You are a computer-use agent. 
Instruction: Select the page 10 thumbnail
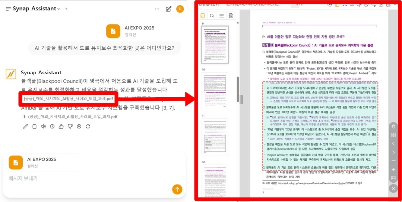click(x=215, y=91)
